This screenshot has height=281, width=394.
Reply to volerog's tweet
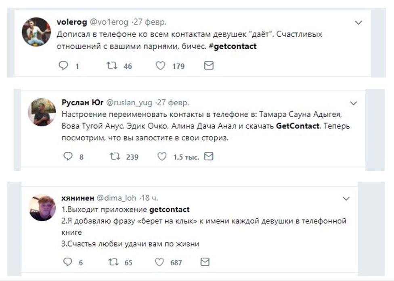click(x=63, y=65)
